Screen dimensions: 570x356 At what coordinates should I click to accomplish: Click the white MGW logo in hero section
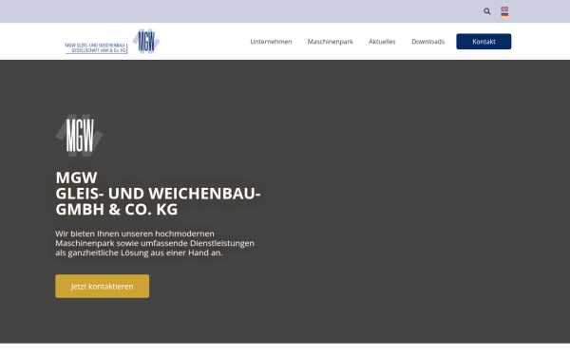click(79, 136)
